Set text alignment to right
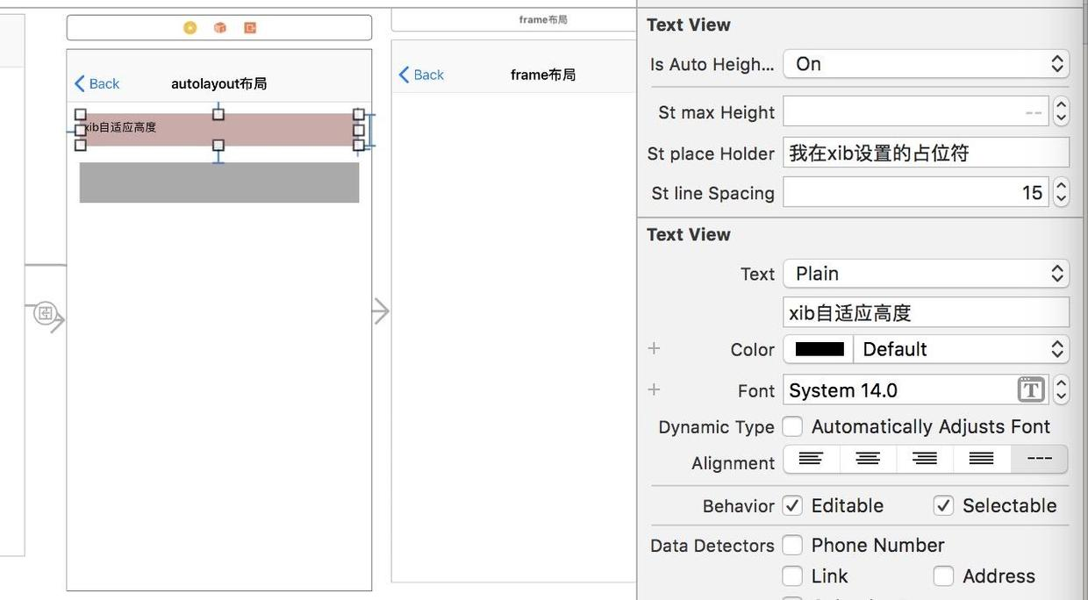This screenshot has height=600, width=1088. click(x=925, y=459)
